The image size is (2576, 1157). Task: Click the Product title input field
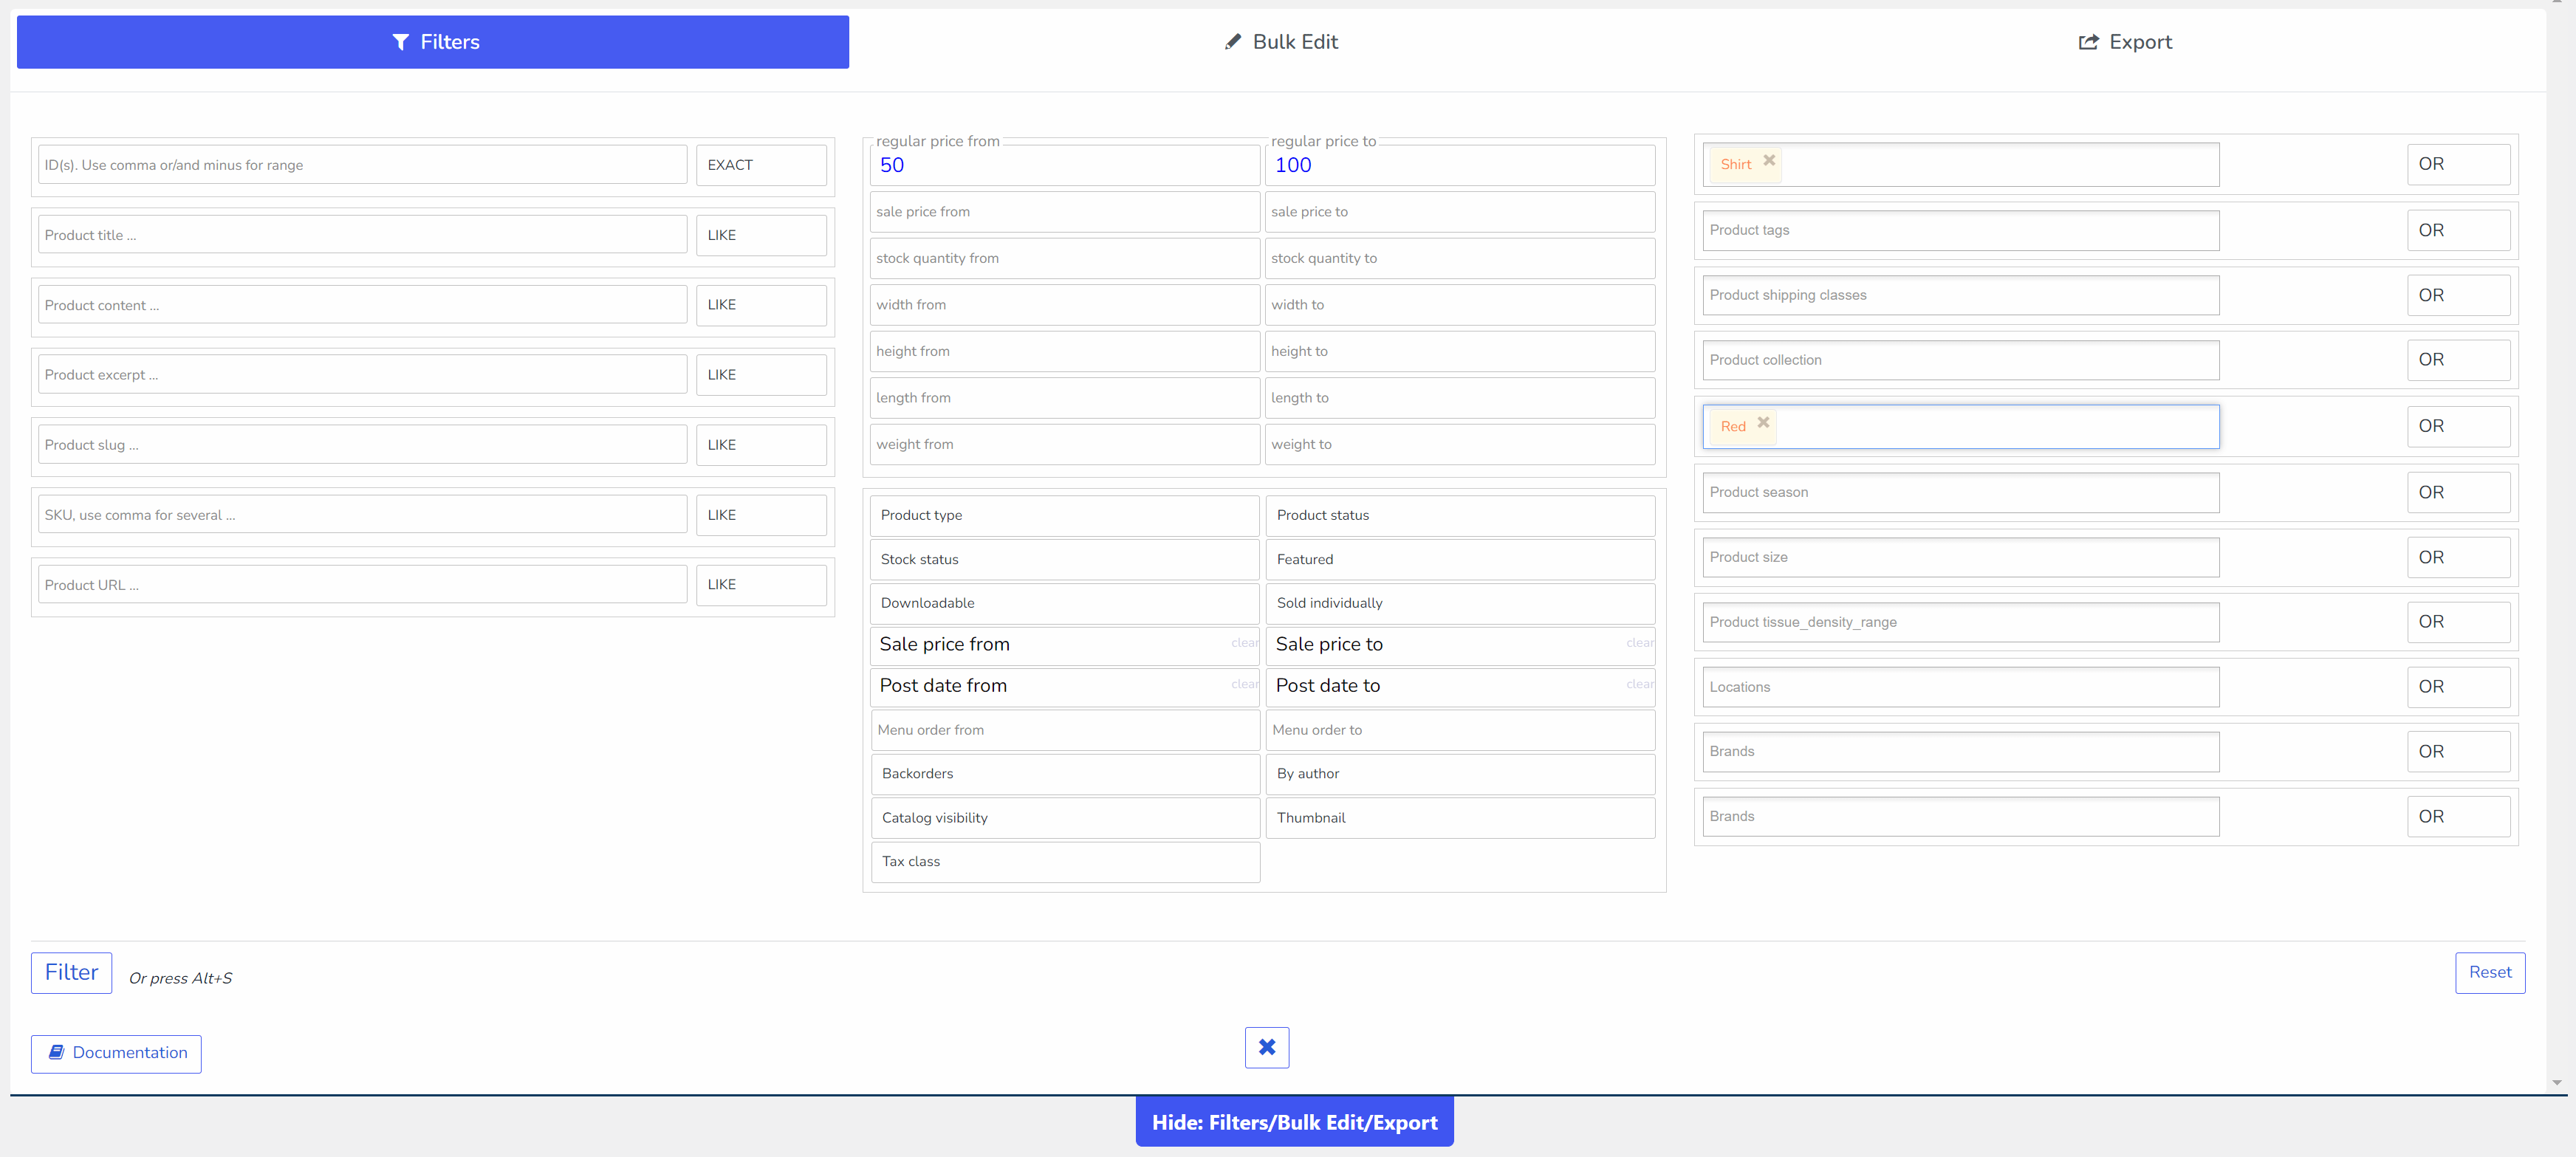tap(362, 235)
